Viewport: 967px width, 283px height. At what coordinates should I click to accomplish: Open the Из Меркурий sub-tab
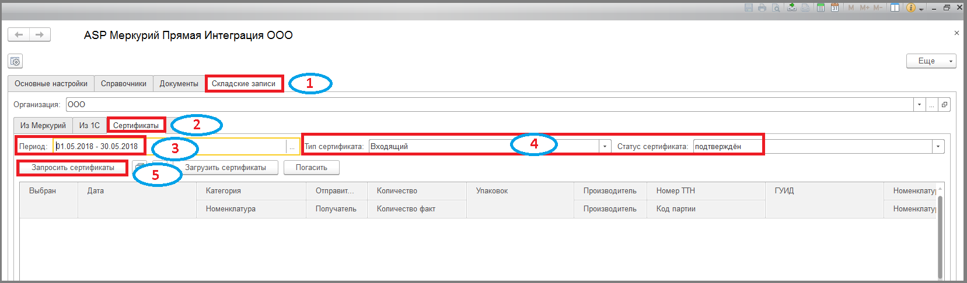(x=43, y=126)
